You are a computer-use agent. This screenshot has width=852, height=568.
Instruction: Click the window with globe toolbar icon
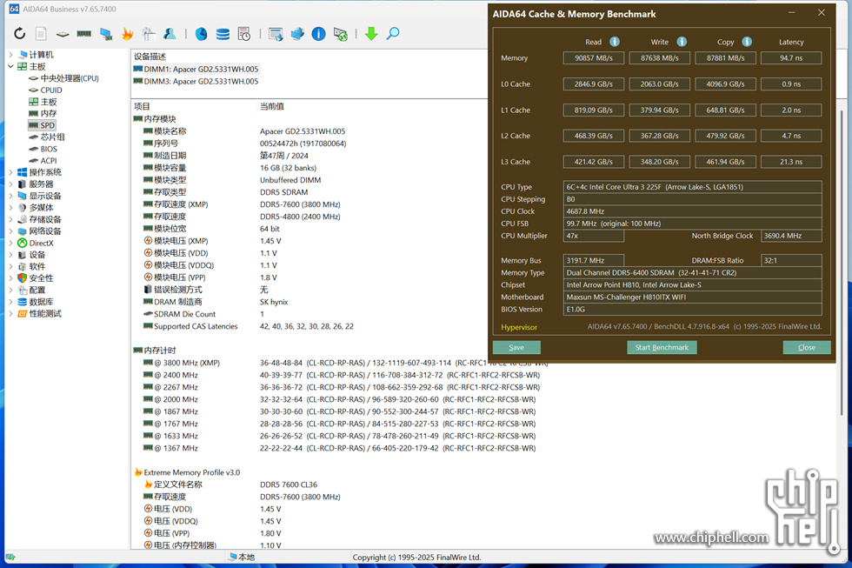(276, 34)
